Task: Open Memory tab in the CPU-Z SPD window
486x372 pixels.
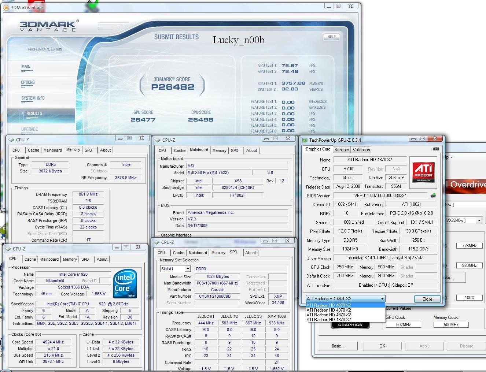Action: tap(218, 253)
